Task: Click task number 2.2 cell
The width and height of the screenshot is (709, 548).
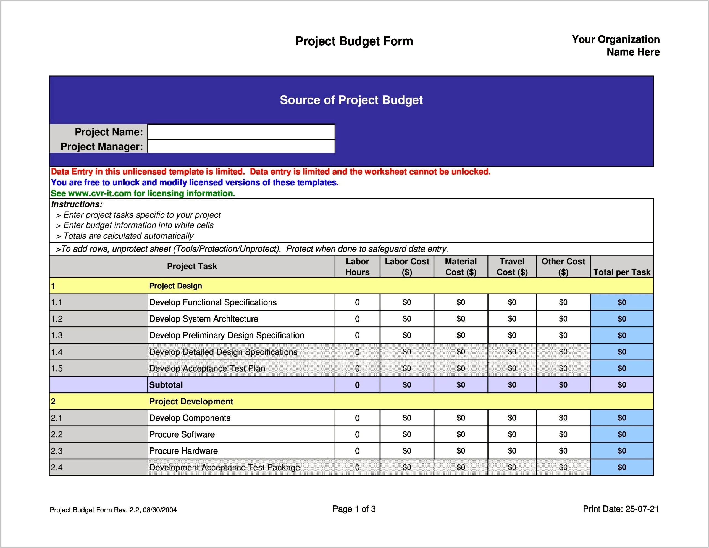Action: click(99, 434)
